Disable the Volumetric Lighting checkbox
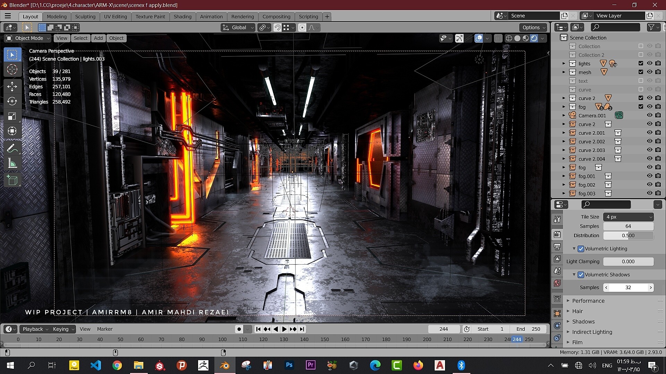The image size is (666, 374). (x=581, y=248)
